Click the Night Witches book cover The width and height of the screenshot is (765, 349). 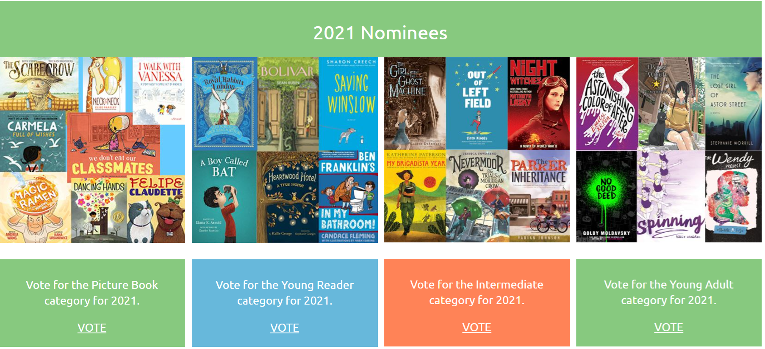[x=538, y=104]
